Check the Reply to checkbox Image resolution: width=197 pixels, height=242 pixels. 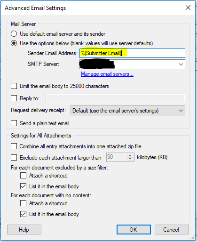(x=14, y=98)
